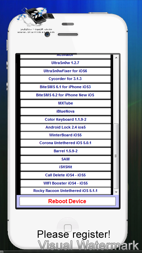
Task: Click the partially visible Activator button
Action: 66,56
